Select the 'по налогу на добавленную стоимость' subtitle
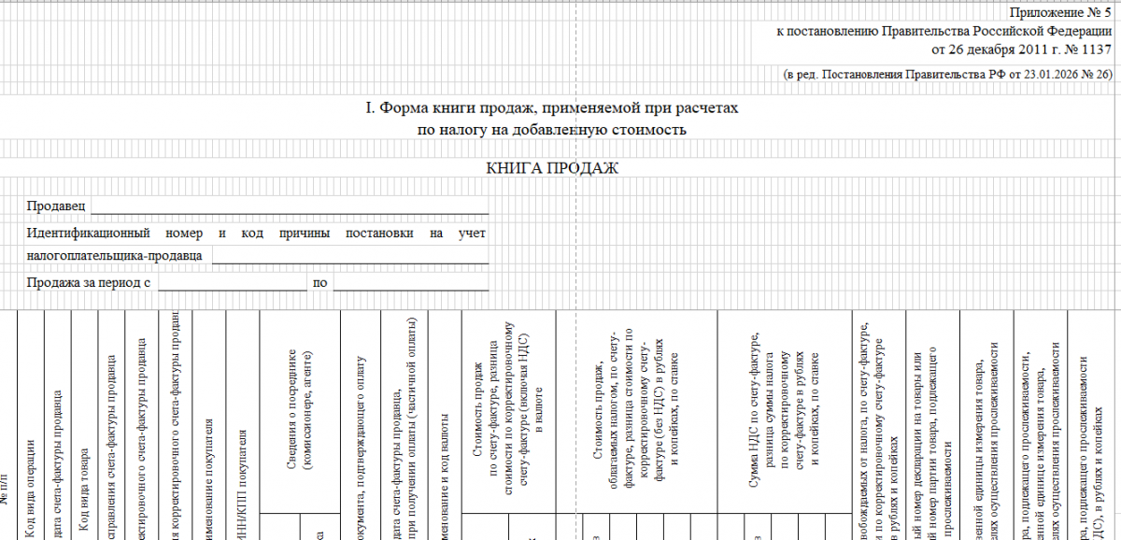Viewport: 1121px width, 540px height. [552, 130]
